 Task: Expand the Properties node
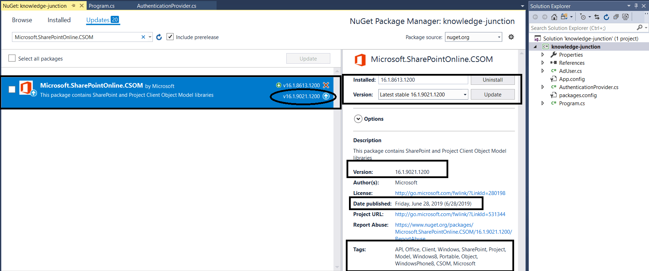pyautogui.click(x=543, y=55)
